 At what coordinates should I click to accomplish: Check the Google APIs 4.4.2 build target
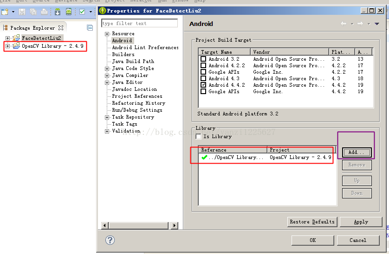click(x=203, y=91)
